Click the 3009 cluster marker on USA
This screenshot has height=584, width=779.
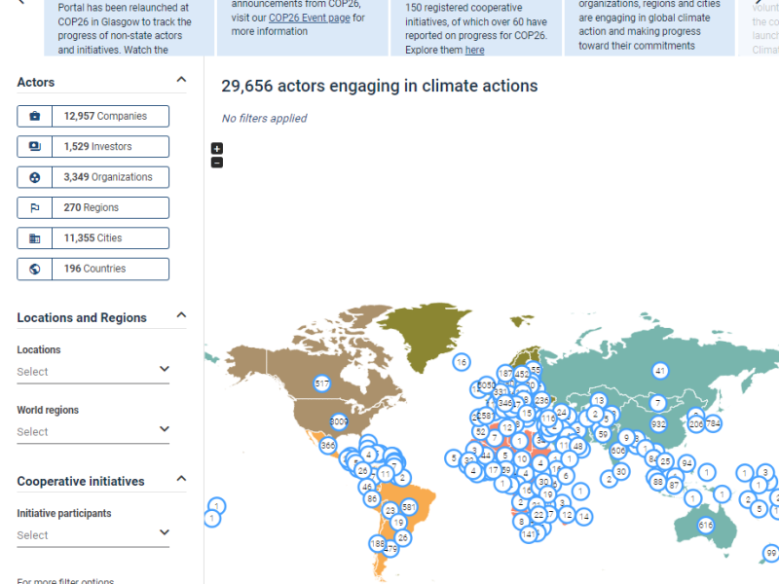click(339, 422)
